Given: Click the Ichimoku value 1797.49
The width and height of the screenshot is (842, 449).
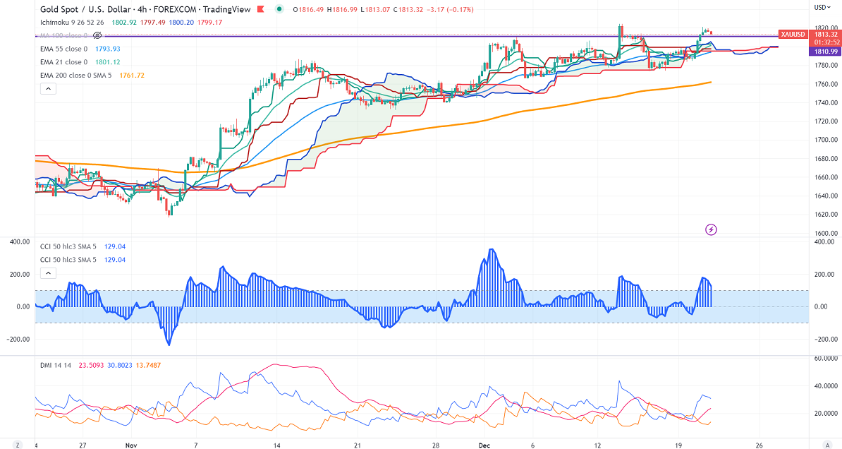Looking at the screenshot, I should click(152, 23).
